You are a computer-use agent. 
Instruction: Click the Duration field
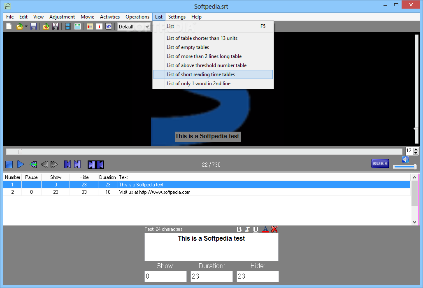coord(211,276)
